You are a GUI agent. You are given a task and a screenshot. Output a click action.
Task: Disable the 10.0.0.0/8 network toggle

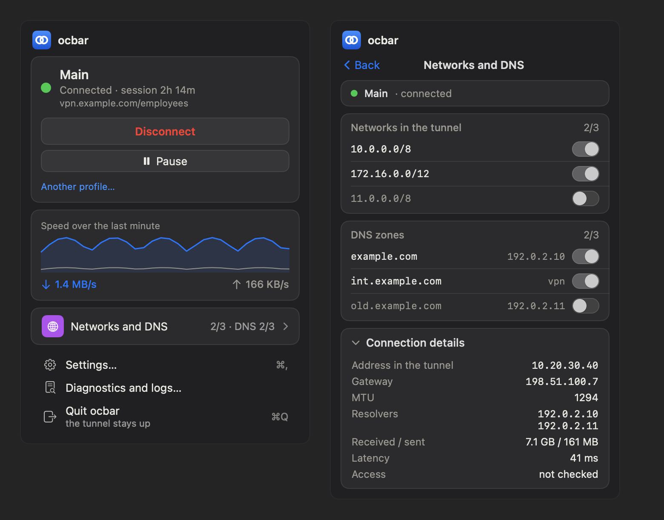click(x=586, y=149)
